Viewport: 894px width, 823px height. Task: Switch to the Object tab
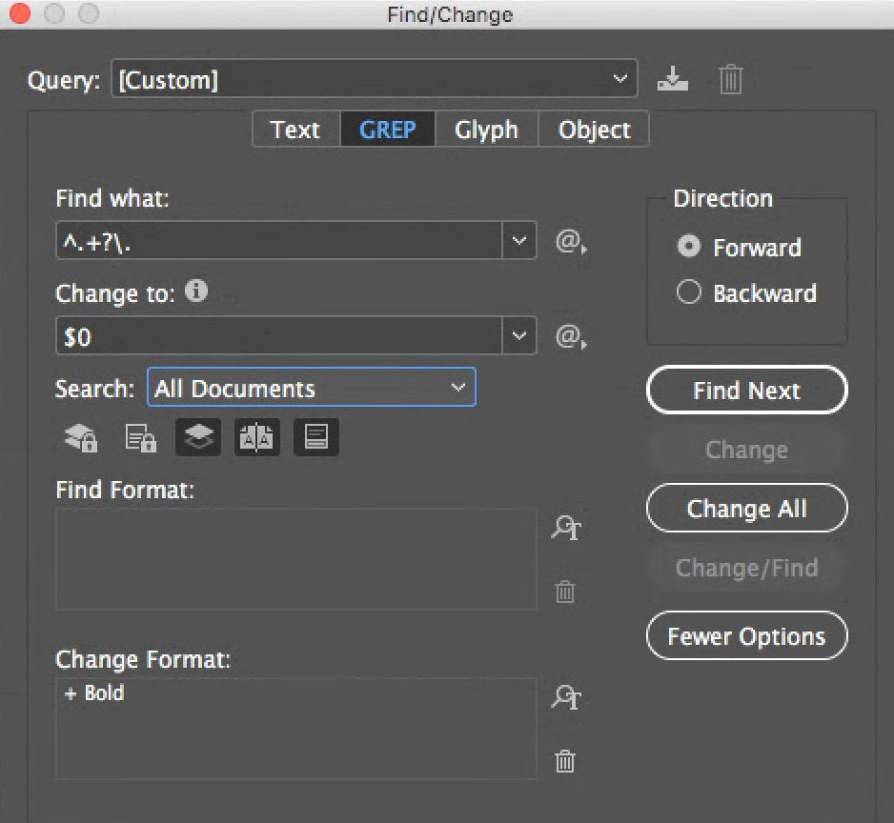[x=594, y=130]
